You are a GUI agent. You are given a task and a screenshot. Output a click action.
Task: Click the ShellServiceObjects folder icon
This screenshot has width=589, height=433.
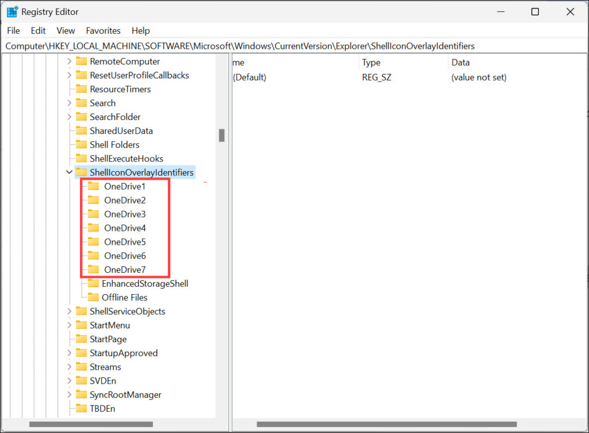82,311
